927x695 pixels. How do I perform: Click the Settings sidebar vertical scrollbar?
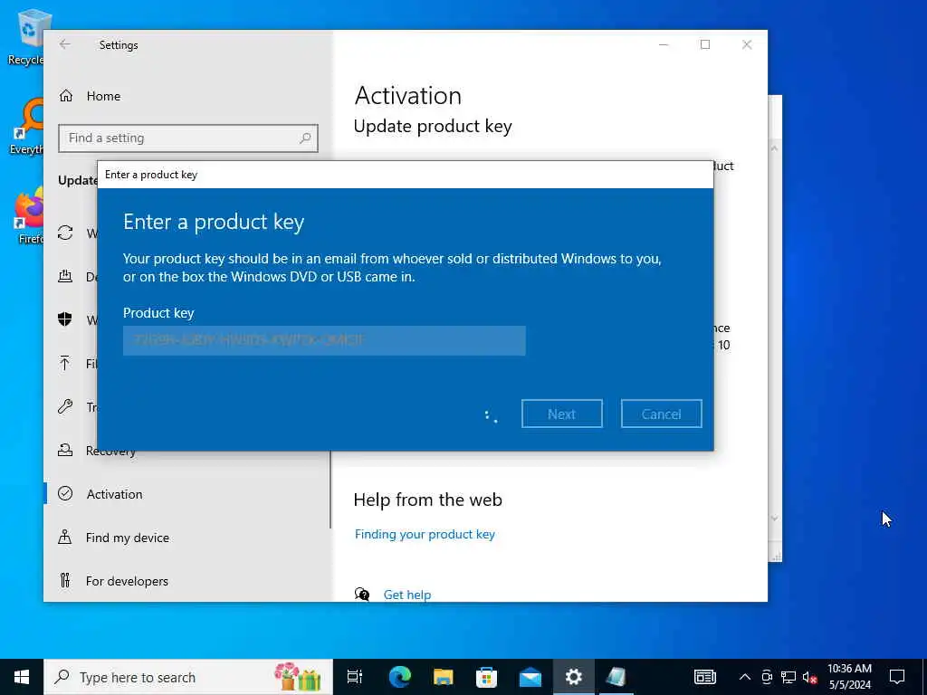pyautogui.click(x=330, y=490)
